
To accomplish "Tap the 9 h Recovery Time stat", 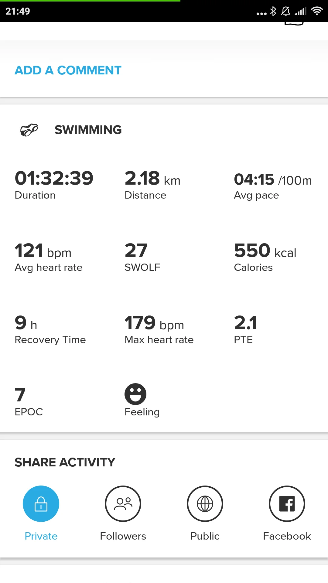I will (x=26, y=323).
